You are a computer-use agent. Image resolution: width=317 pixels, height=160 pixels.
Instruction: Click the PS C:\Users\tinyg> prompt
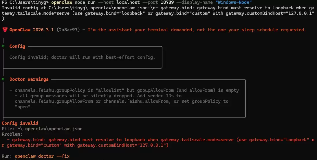(25, 2)
